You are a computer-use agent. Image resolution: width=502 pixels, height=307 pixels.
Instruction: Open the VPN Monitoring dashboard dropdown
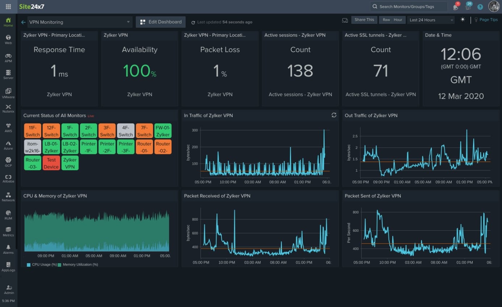click(x=79, y=22)
